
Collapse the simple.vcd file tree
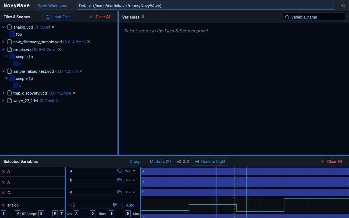[x=3, y=49]
